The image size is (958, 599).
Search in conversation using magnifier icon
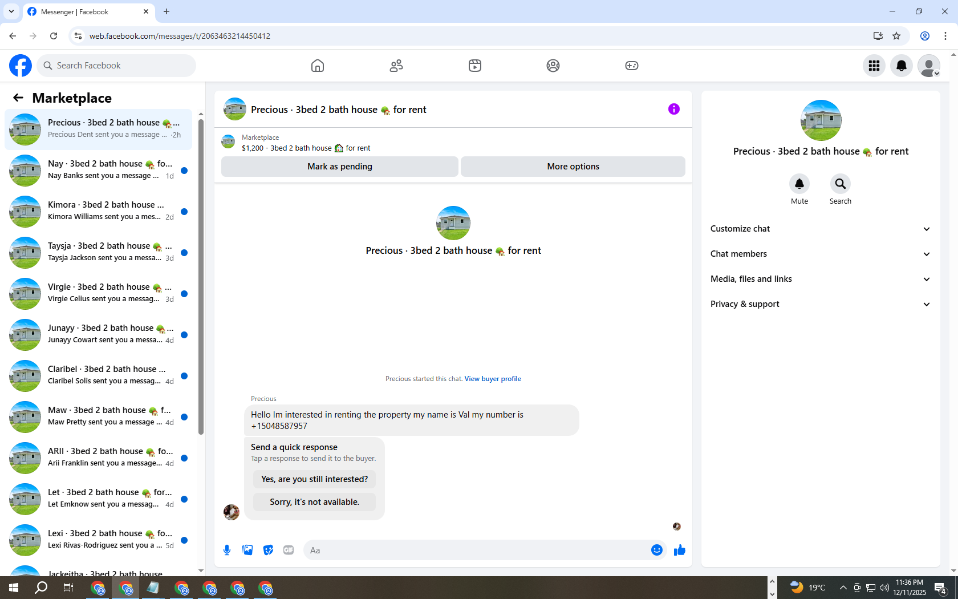pyautogui.click(x=841, y=184)
